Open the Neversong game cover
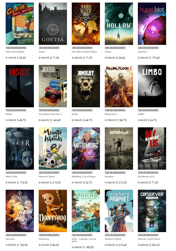This screenshot has width=176, height=251. (53, 211)
